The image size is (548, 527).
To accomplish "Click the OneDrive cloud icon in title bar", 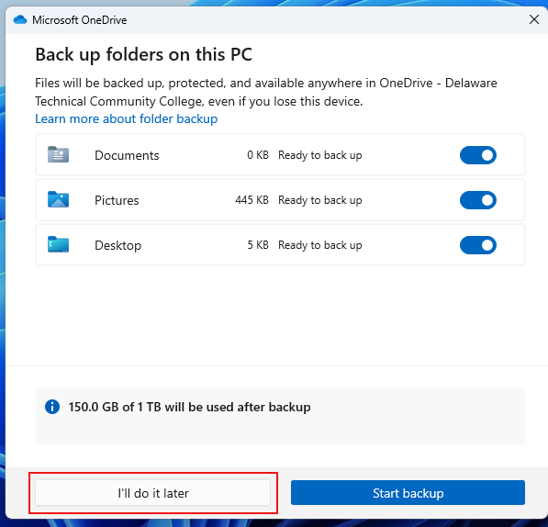I will point(20,20).
